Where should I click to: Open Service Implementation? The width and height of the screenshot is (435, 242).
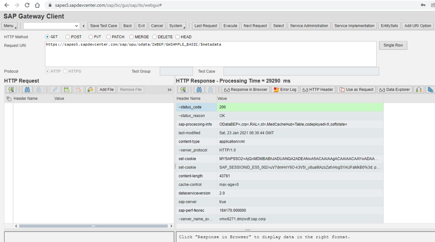click(354, 26)
